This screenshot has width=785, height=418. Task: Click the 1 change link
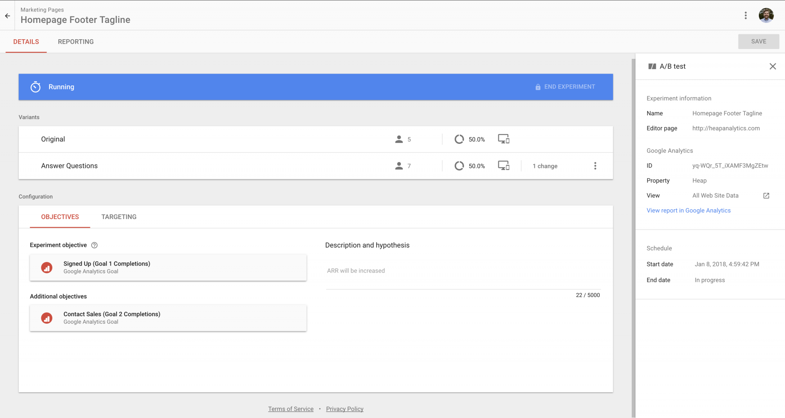[545, 166]
